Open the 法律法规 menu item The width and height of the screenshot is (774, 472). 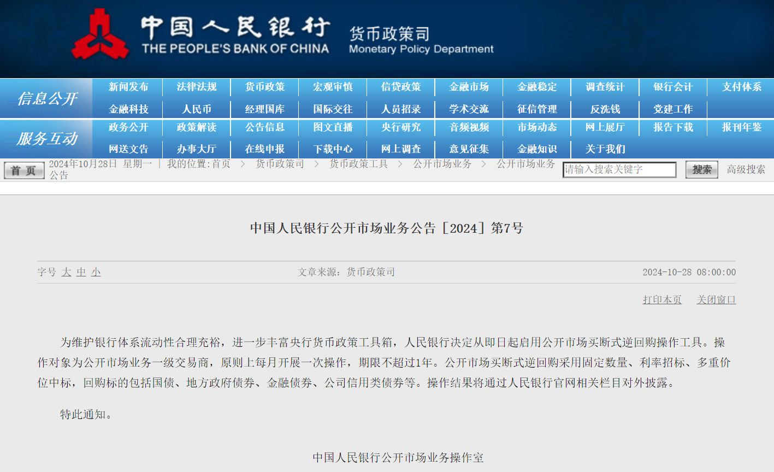pyautogui.click(x=197, y=87)
